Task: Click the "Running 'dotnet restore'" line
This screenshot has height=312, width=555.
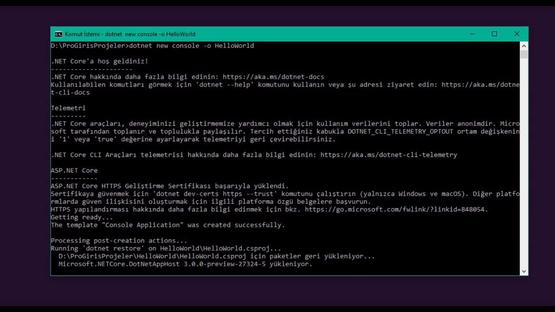Action: point(166,248)
